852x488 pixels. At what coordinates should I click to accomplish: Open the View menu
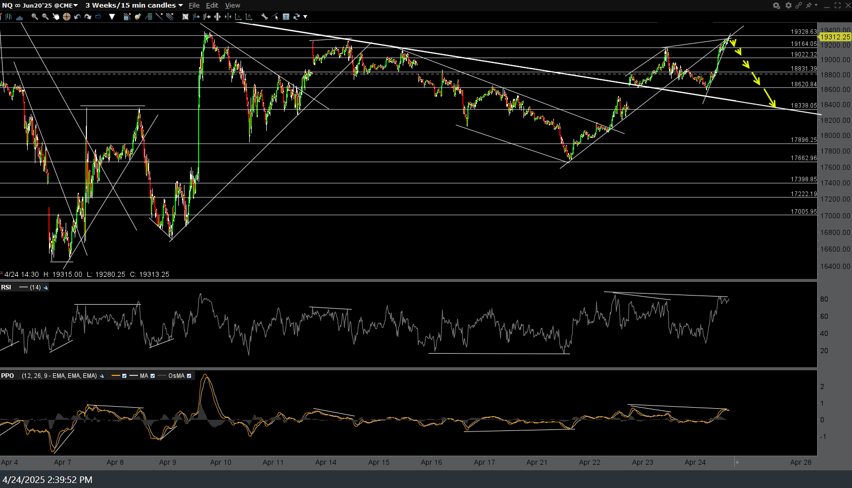[232, 6]
